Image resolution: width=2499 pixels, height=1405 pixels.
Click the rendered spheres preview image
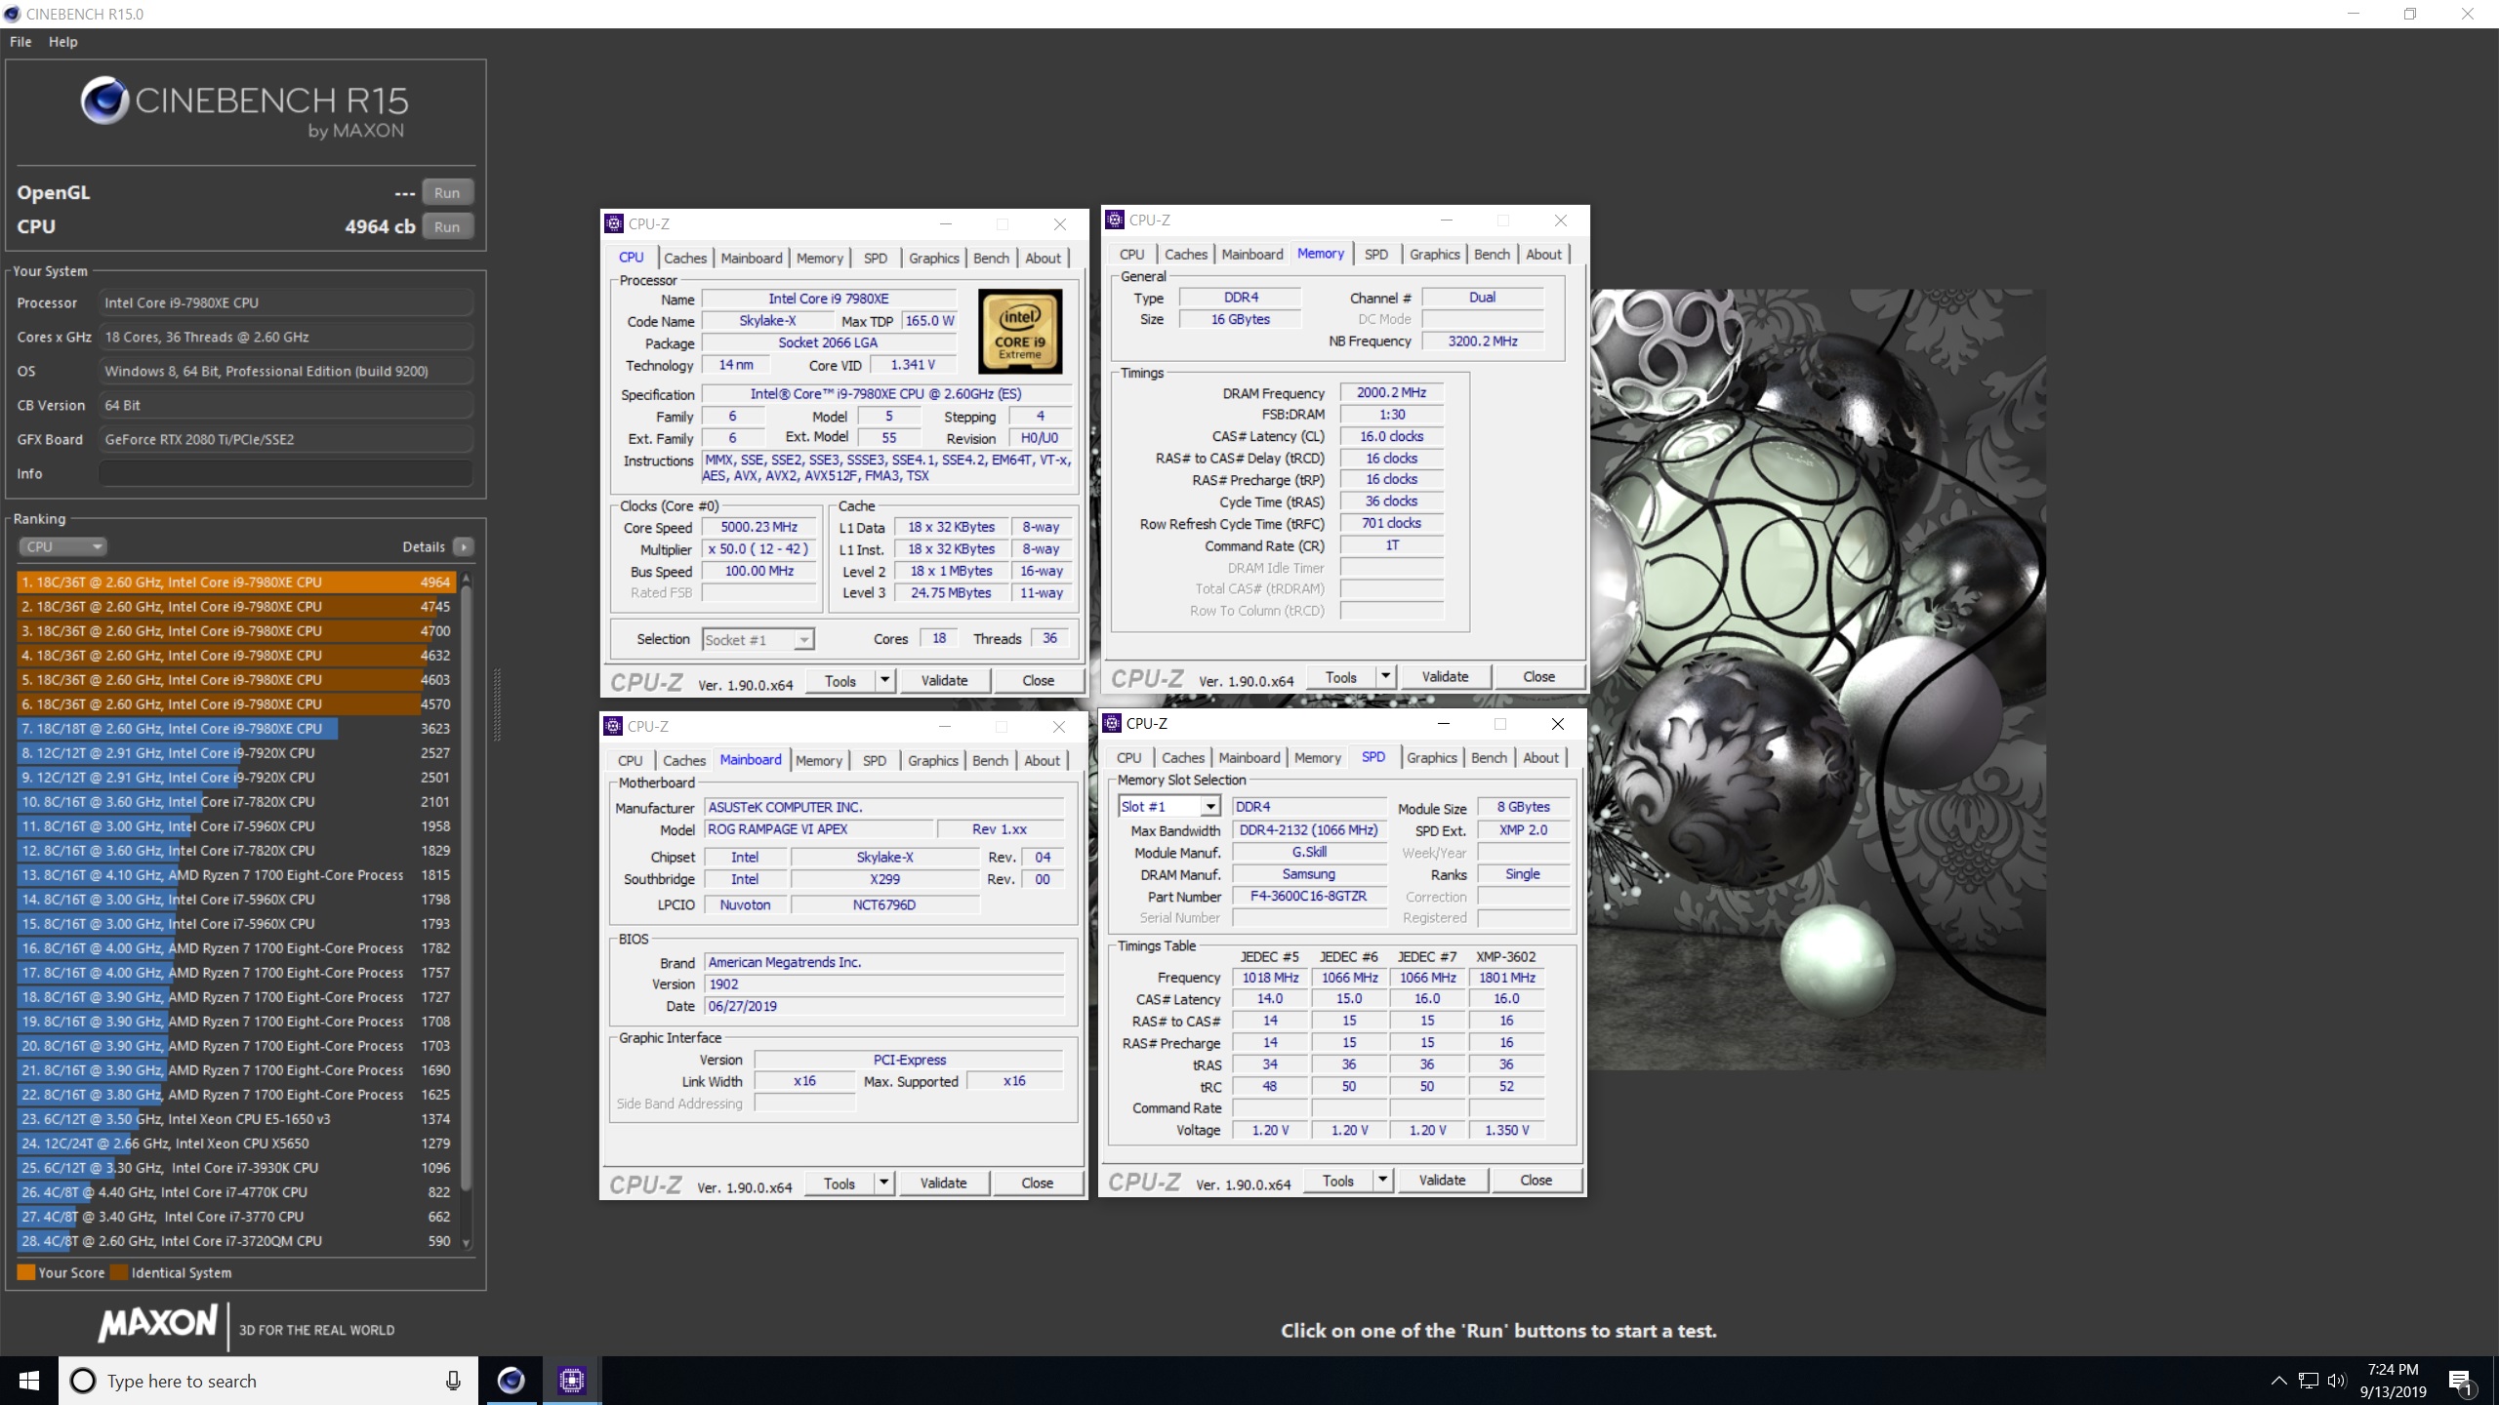tap(1818, 679)
